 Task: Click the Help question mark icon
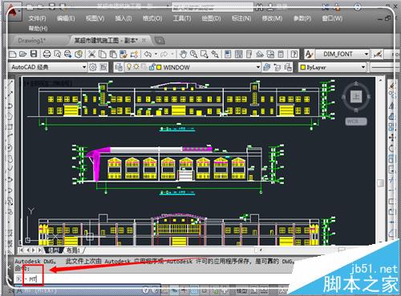click(x=294, y=54)
